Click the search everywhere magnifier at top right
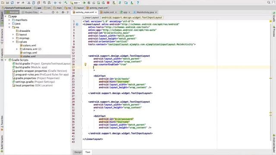This screenshot has height=155, width=276. coord(269,2)
